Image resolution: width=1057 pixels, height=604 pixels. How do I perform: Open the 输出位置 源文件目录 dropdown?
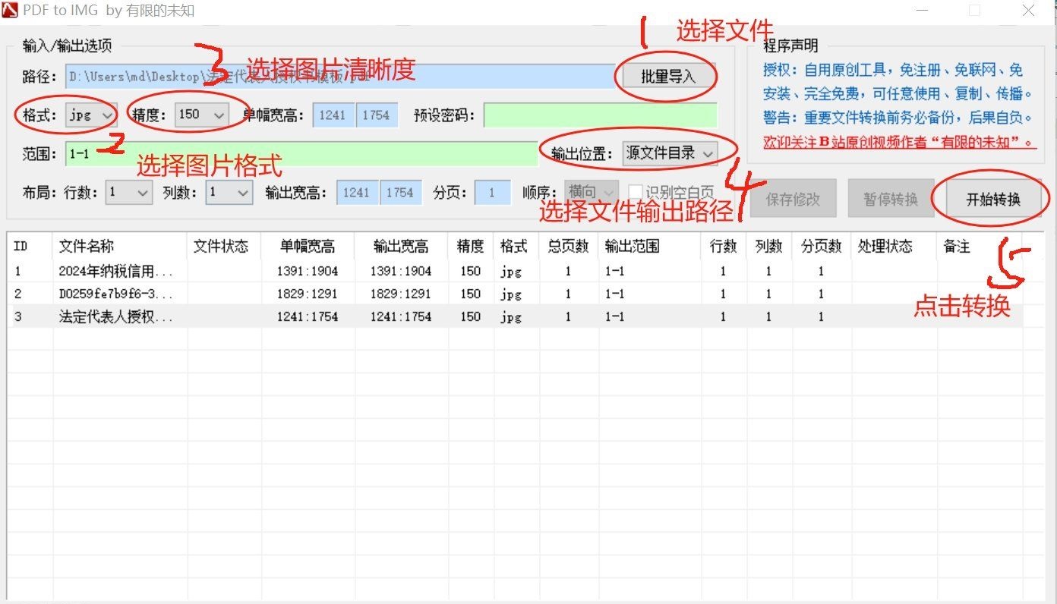(x=669, y=153)
